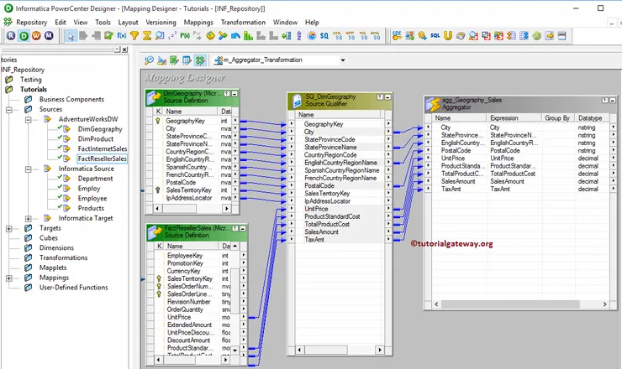Open the Layout menu
Image resolution: width=622 pixels, height=369 pixels.
tap(128, 23)
